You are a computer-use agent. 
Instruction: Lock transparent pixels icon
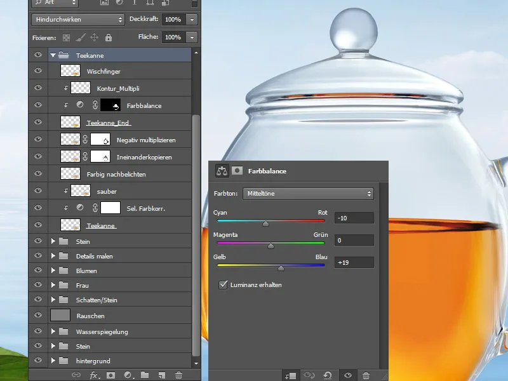(x=67, y=37)
